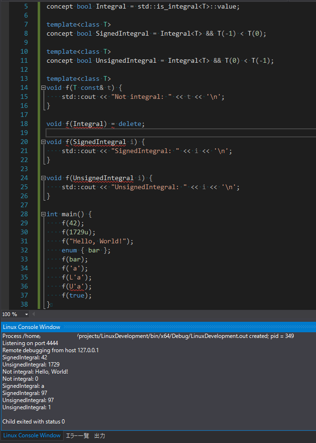Image resolution: width=316 pixels, height=443 pixels.
Task: Collapse the f(T const& t) function block
Action: pyautogui.click(x=43, y=87)
